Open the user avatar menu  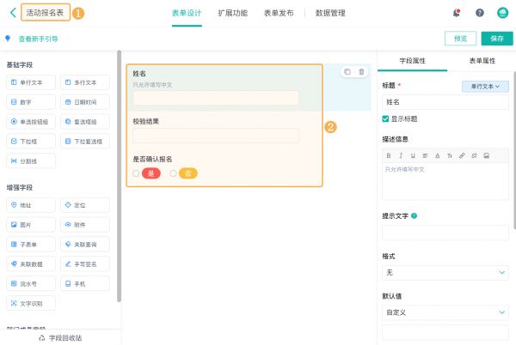coord(502,14)
